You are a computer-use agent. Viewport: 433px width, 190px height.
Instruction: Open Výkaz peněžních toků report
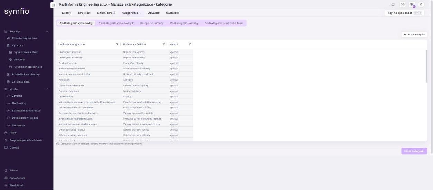tap(28, 67)
